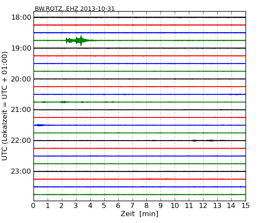This screenshot has height=223, width=279.
Task: Click the x-axis tick label 7
Action: pos(132,205)
